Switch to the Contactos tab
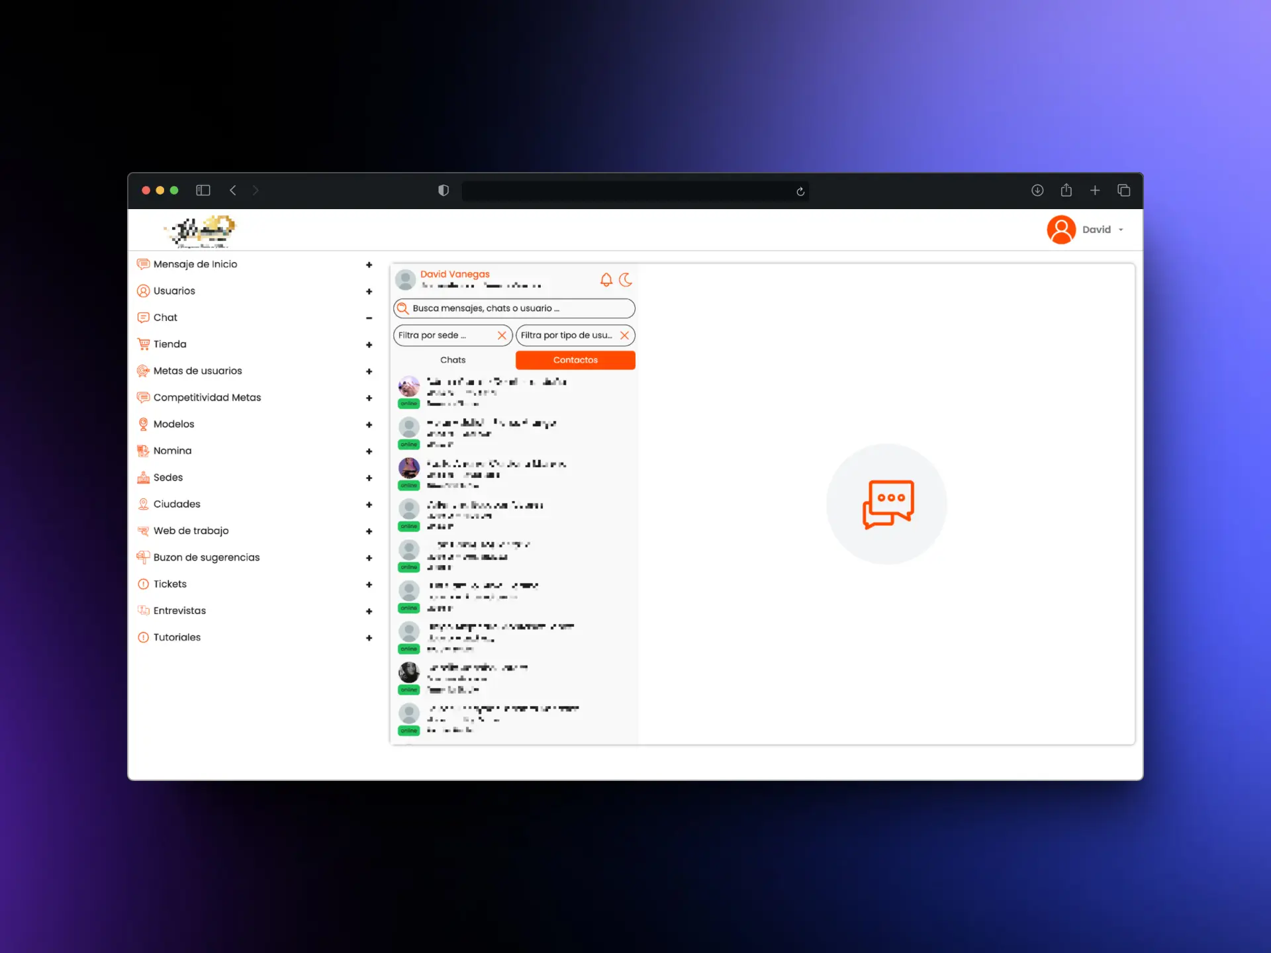This screenshot has height=953, width=1271. coord(575,360)
